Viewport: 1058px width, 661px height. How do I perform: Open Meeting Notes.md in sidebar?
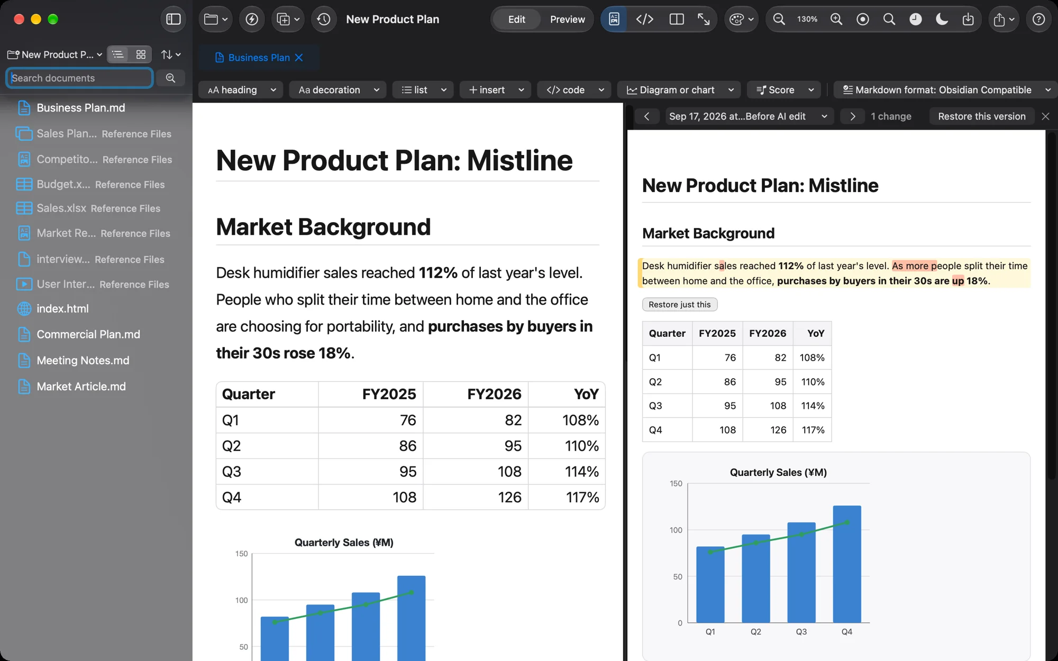click(83, 361)
